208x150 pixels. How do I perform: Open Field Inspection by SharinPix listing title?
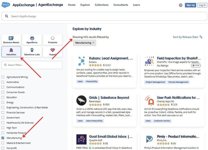click(179, 58)
